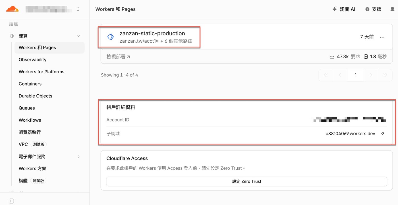Image resolution: width=398 pixels, height=205 pixels.
Task: Select page 1 in pagination
Action: tap(355, 75)
